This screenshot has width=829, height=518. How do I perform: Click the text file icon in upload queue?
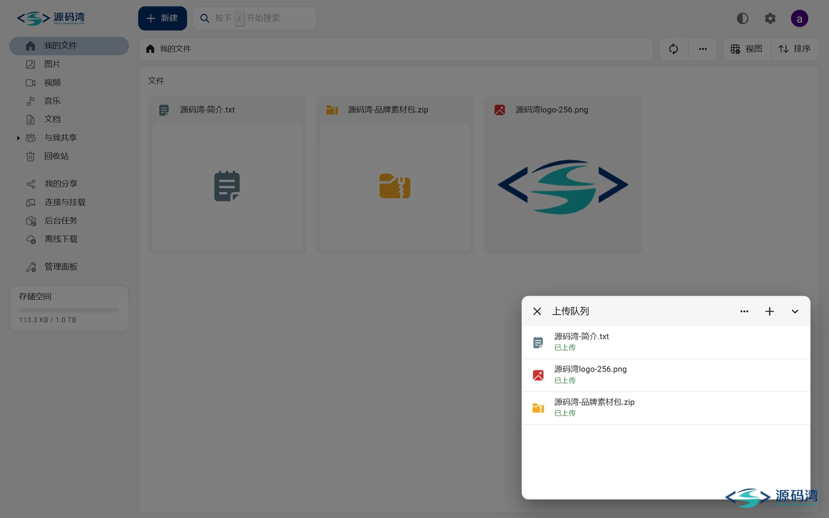(x=538, y=342)
